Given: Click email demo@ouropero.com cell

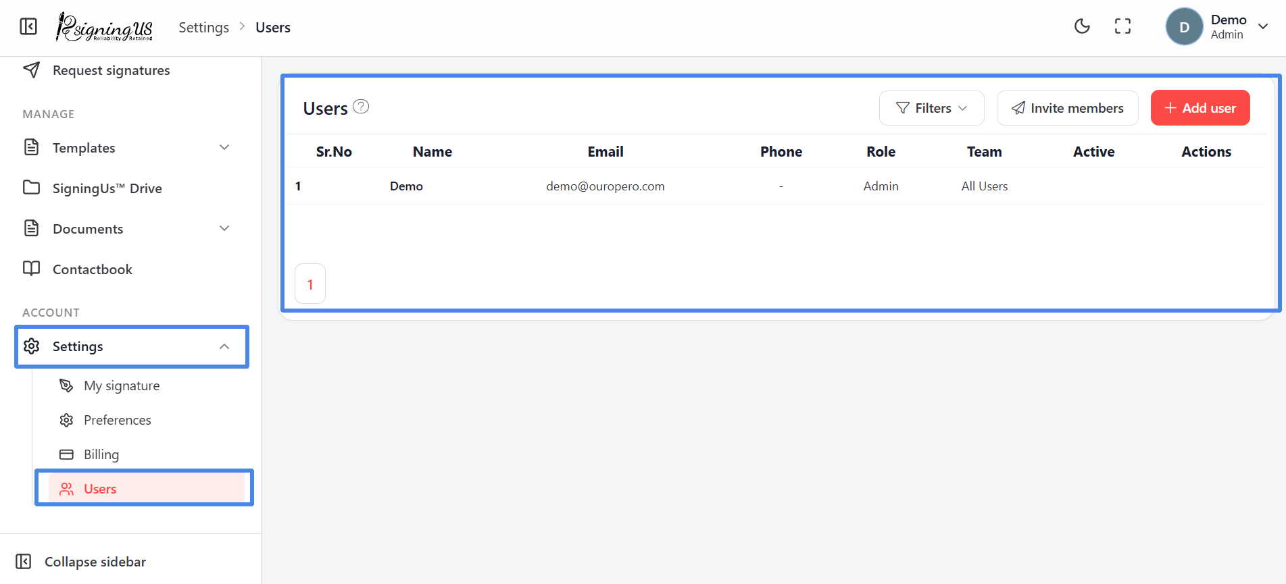Looking at the screenshot, I should (x=605, y=186).
